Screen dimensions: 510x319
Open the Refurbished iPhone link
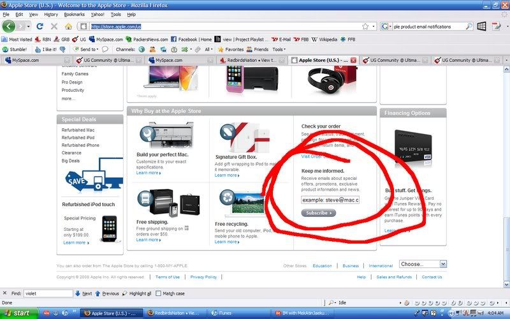tap(80, 145)
